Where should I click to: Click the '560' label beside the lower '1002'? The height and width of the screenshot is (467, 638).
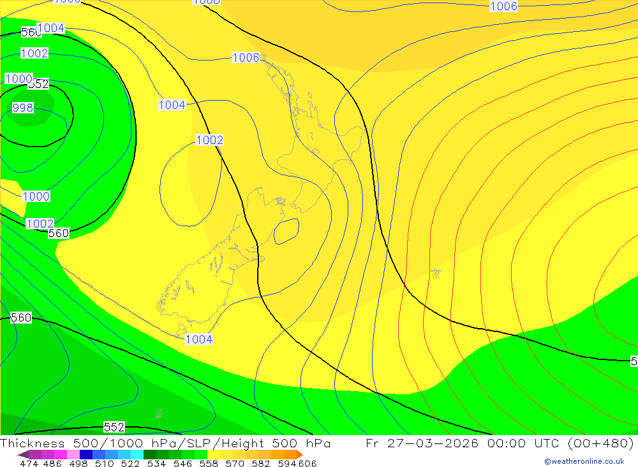click(x=59, y=233)
